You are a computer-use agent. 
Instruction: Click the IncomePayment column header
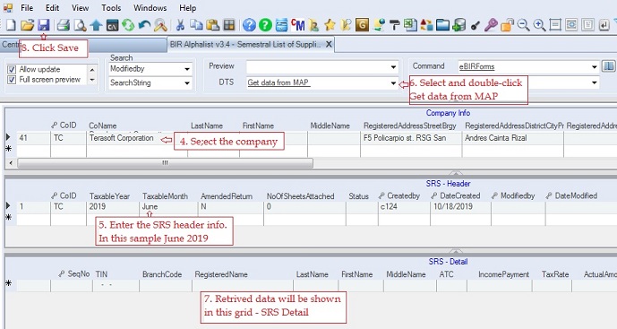[x=503, y=274]
